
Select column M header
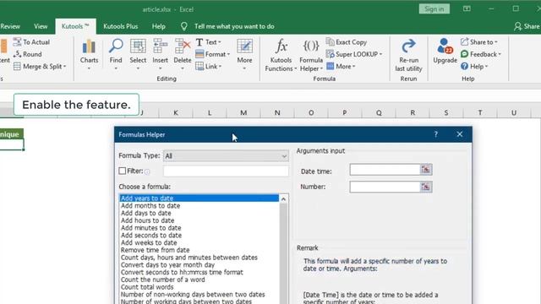243,112
